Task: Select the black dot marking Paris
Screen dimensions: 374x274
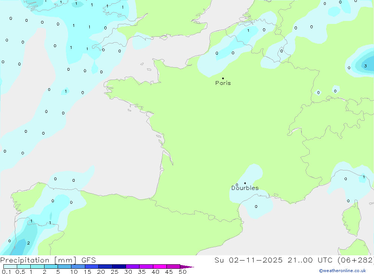Action: (223, 78)
